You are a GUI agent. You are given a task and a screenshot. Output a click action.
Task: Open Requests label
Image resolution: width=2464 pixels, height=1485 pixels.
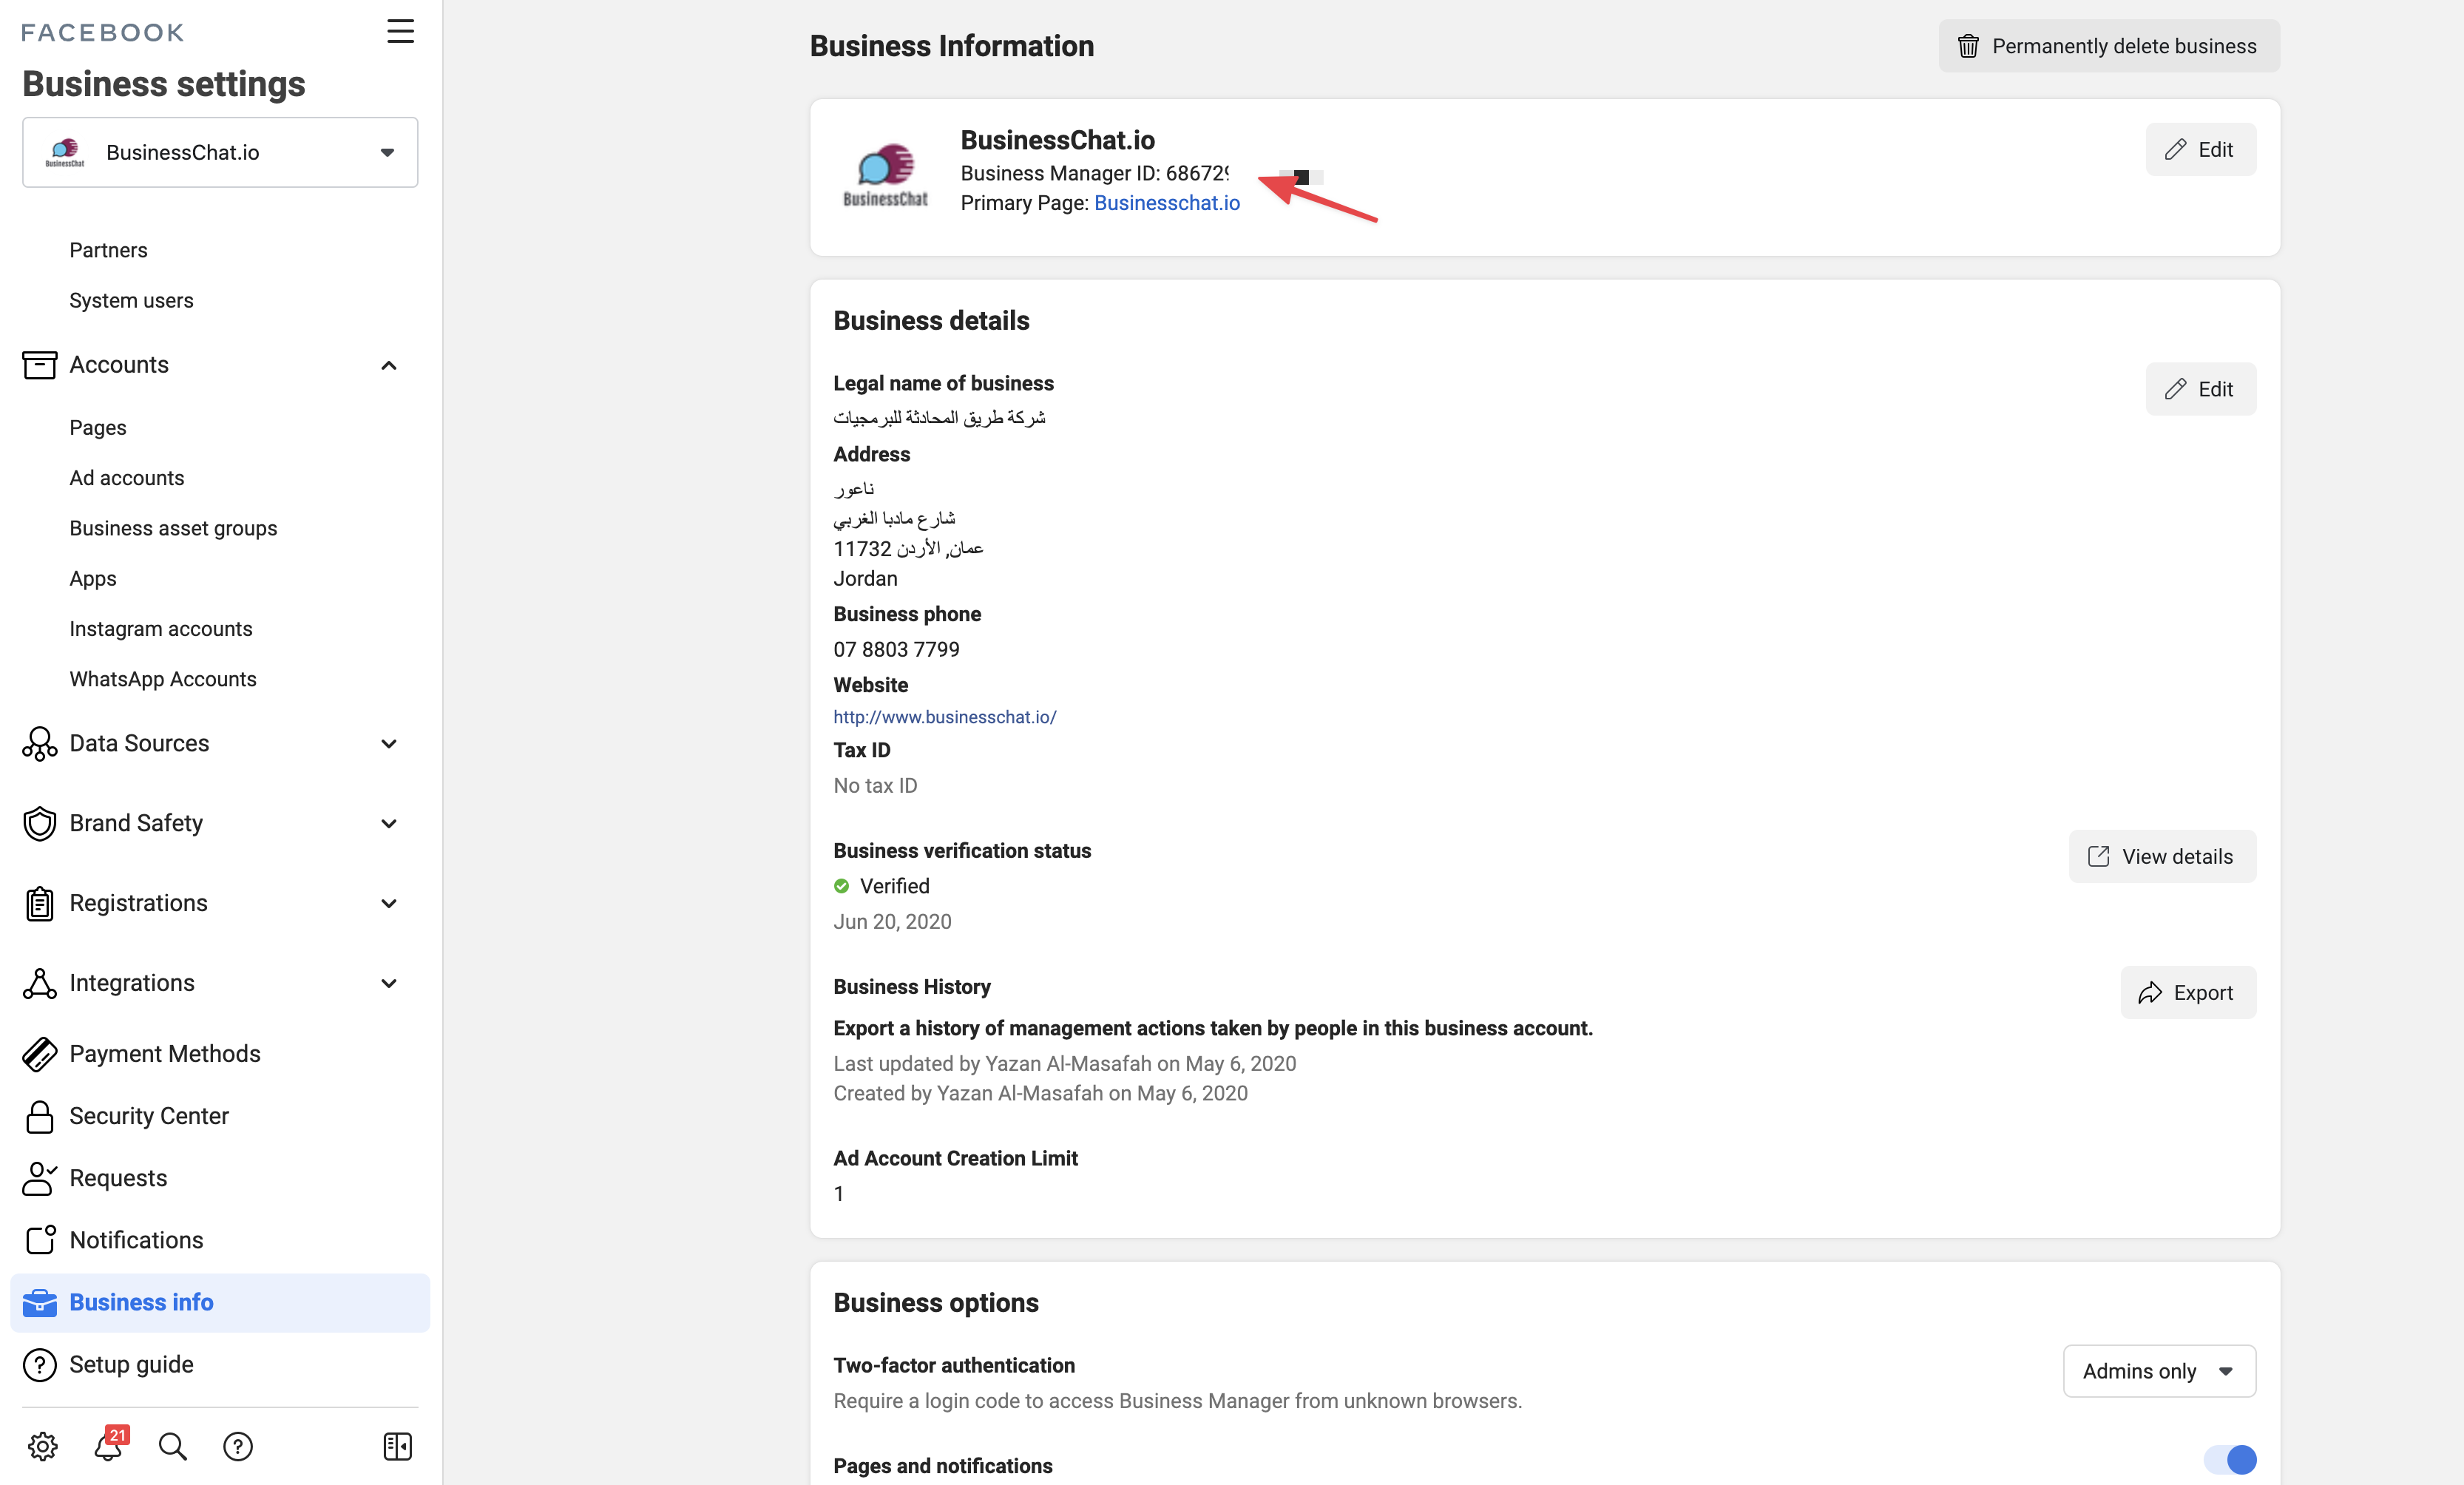(x=118, y=1178)
